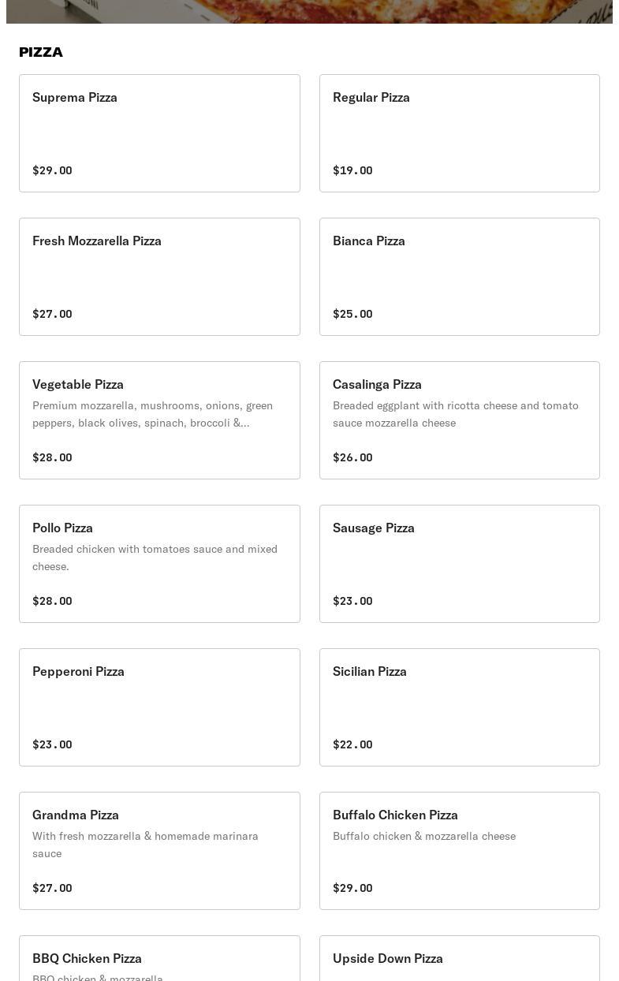This screenshot has width=619, height=981.
Task: Select the Buffalo Chicken Pizza title
Action: (x=395, y=815)
